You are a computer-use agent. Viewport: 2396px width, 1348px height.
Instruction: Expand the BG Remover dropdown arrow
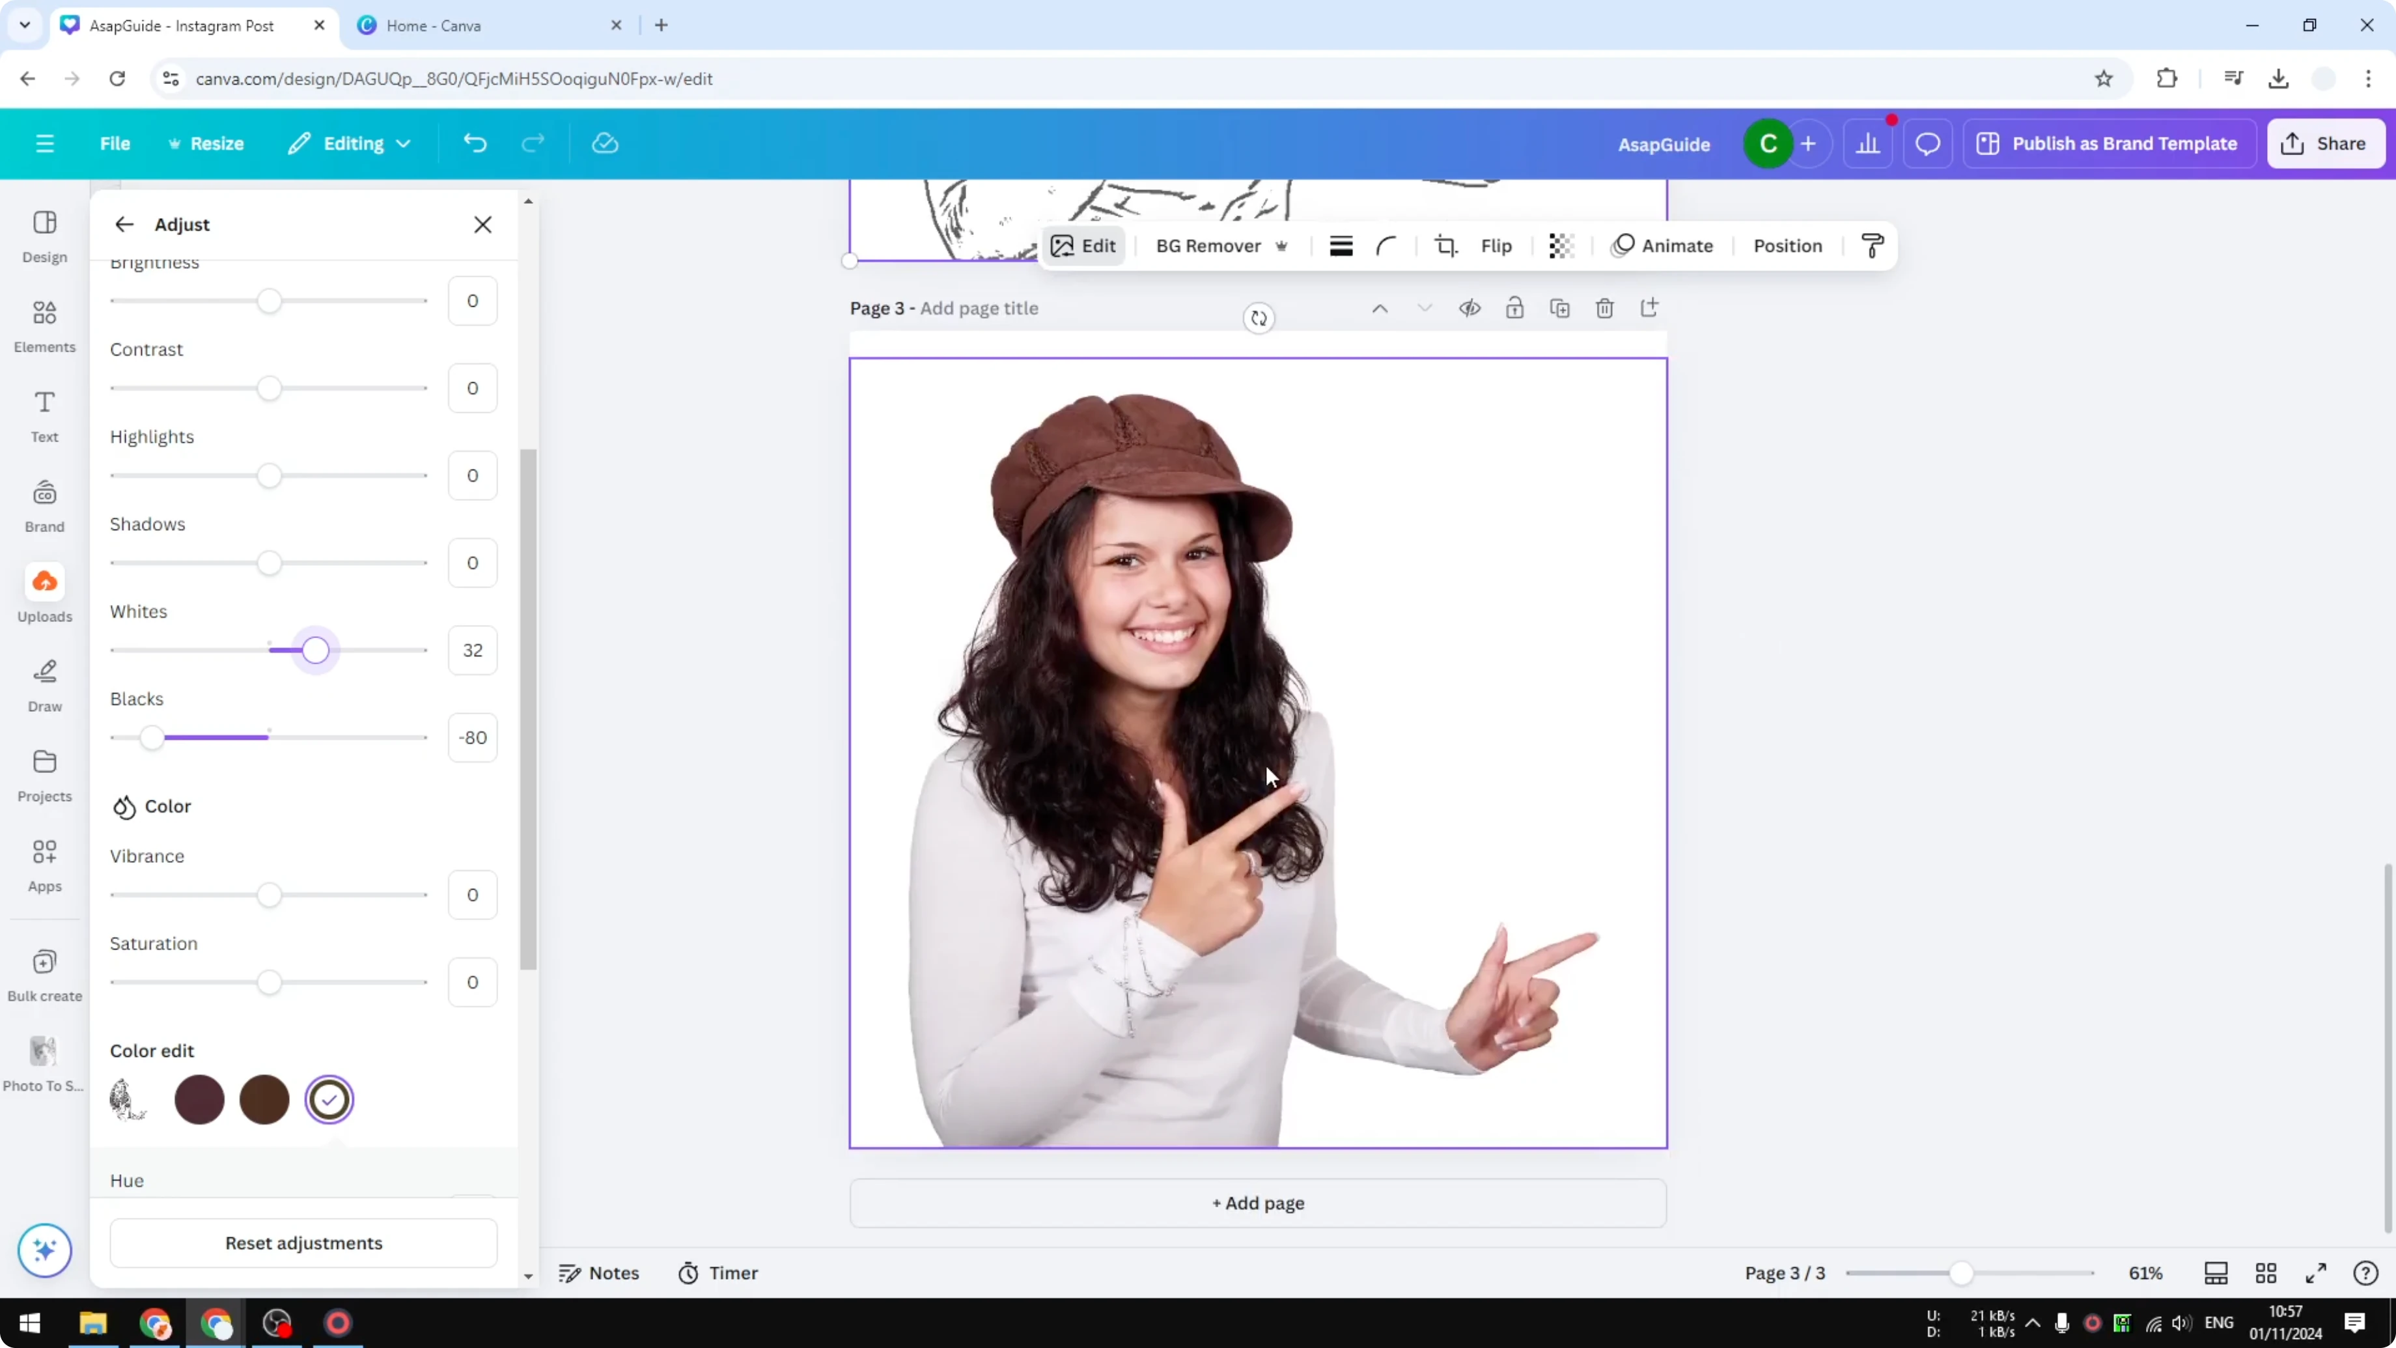click(1283, 246)
